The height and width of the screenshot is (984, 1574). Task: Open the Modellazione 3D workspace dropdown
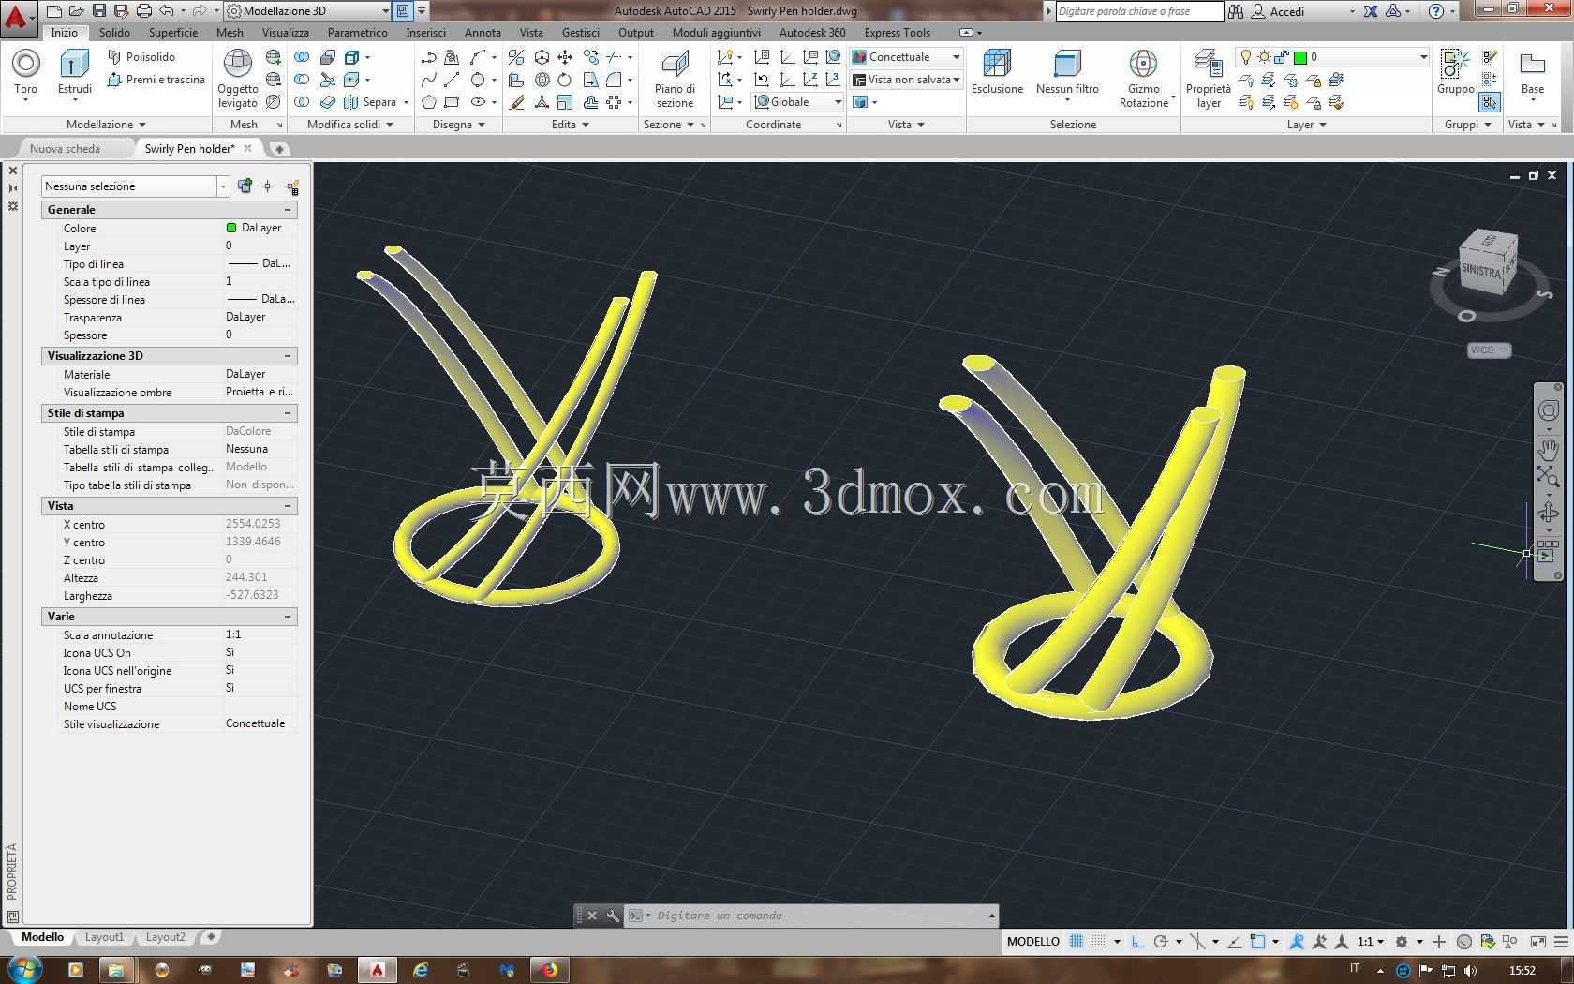tap(308, 11)
